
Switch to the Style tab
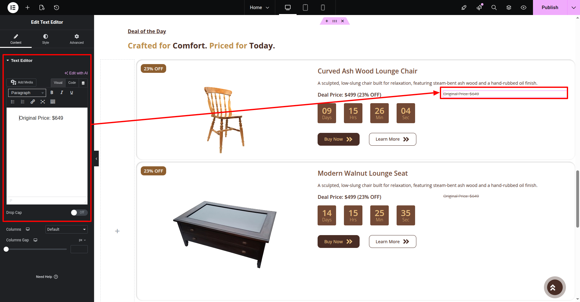(45, 39)
